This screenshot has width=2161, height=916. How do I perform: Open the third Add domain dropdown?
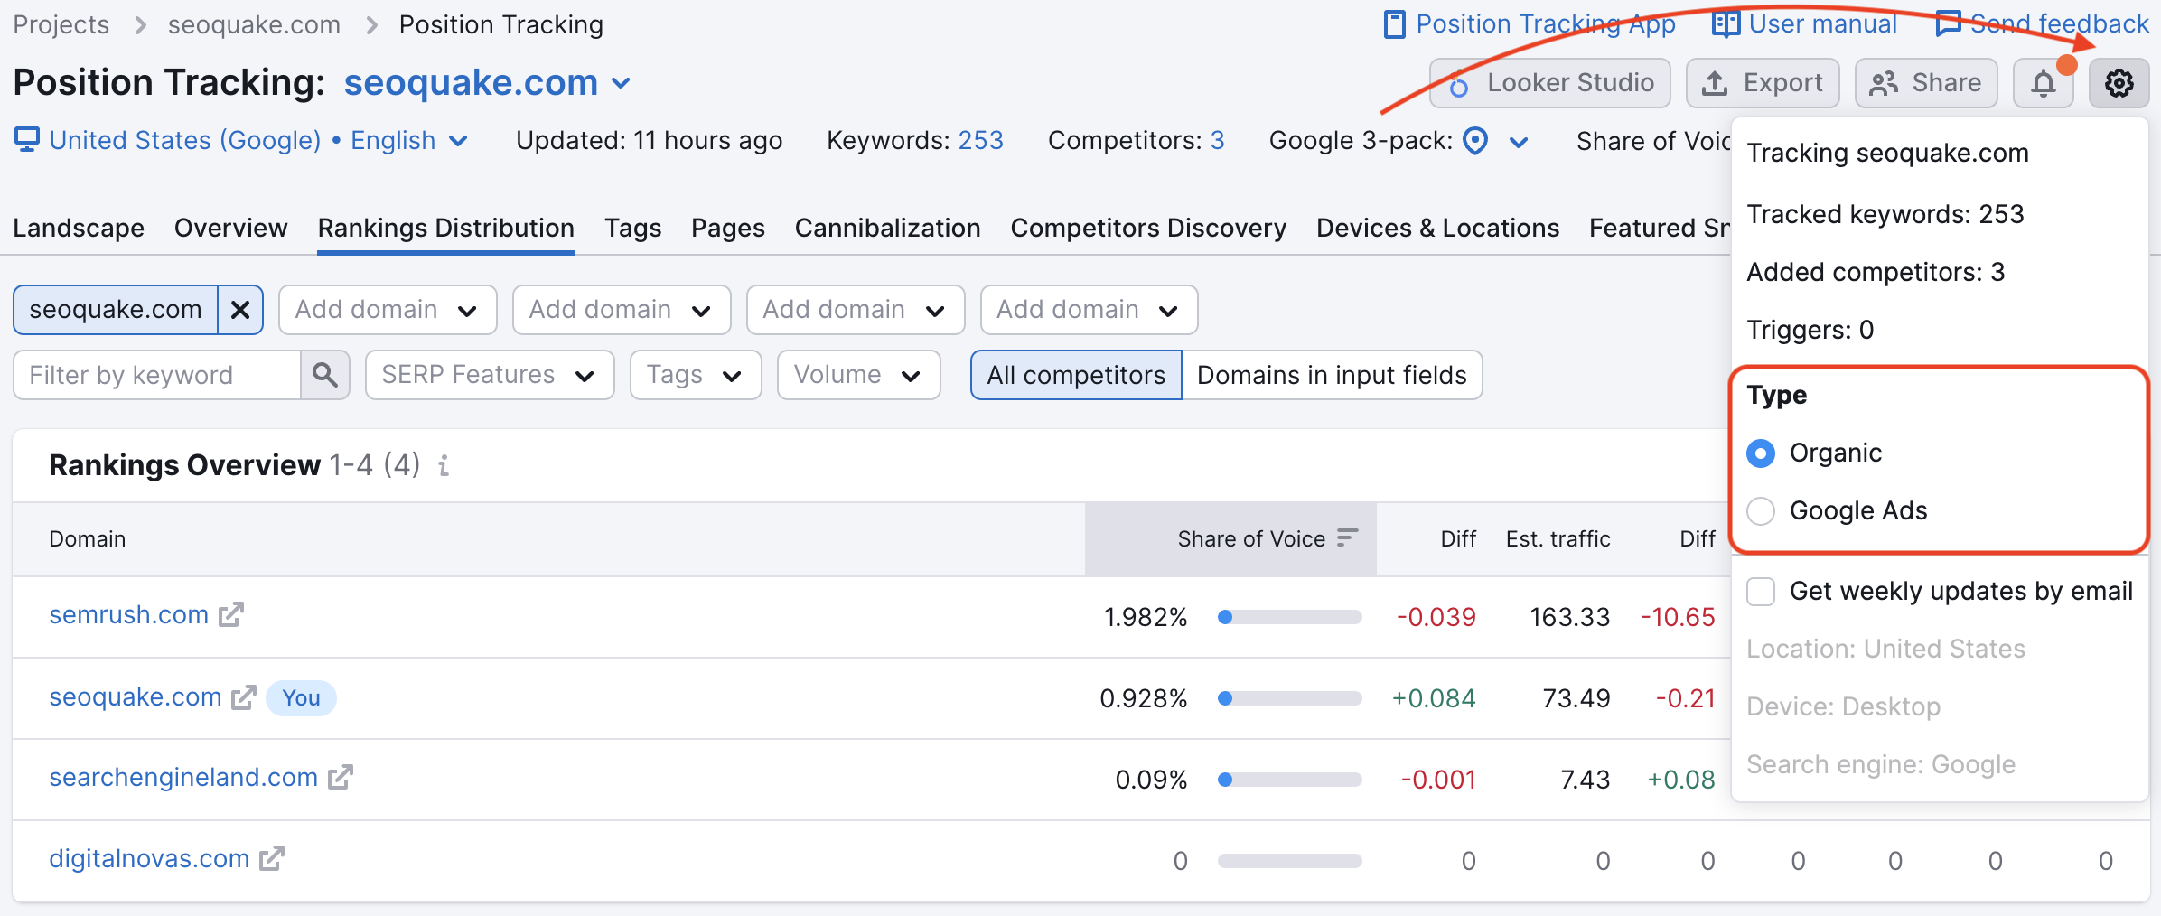click(x=856, y=310)
